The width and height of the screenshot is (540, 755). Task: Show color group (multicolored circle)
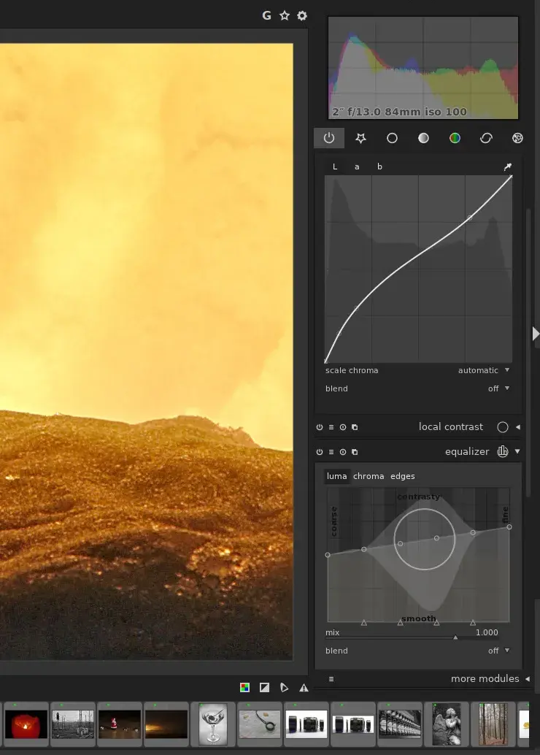(455, 138)
